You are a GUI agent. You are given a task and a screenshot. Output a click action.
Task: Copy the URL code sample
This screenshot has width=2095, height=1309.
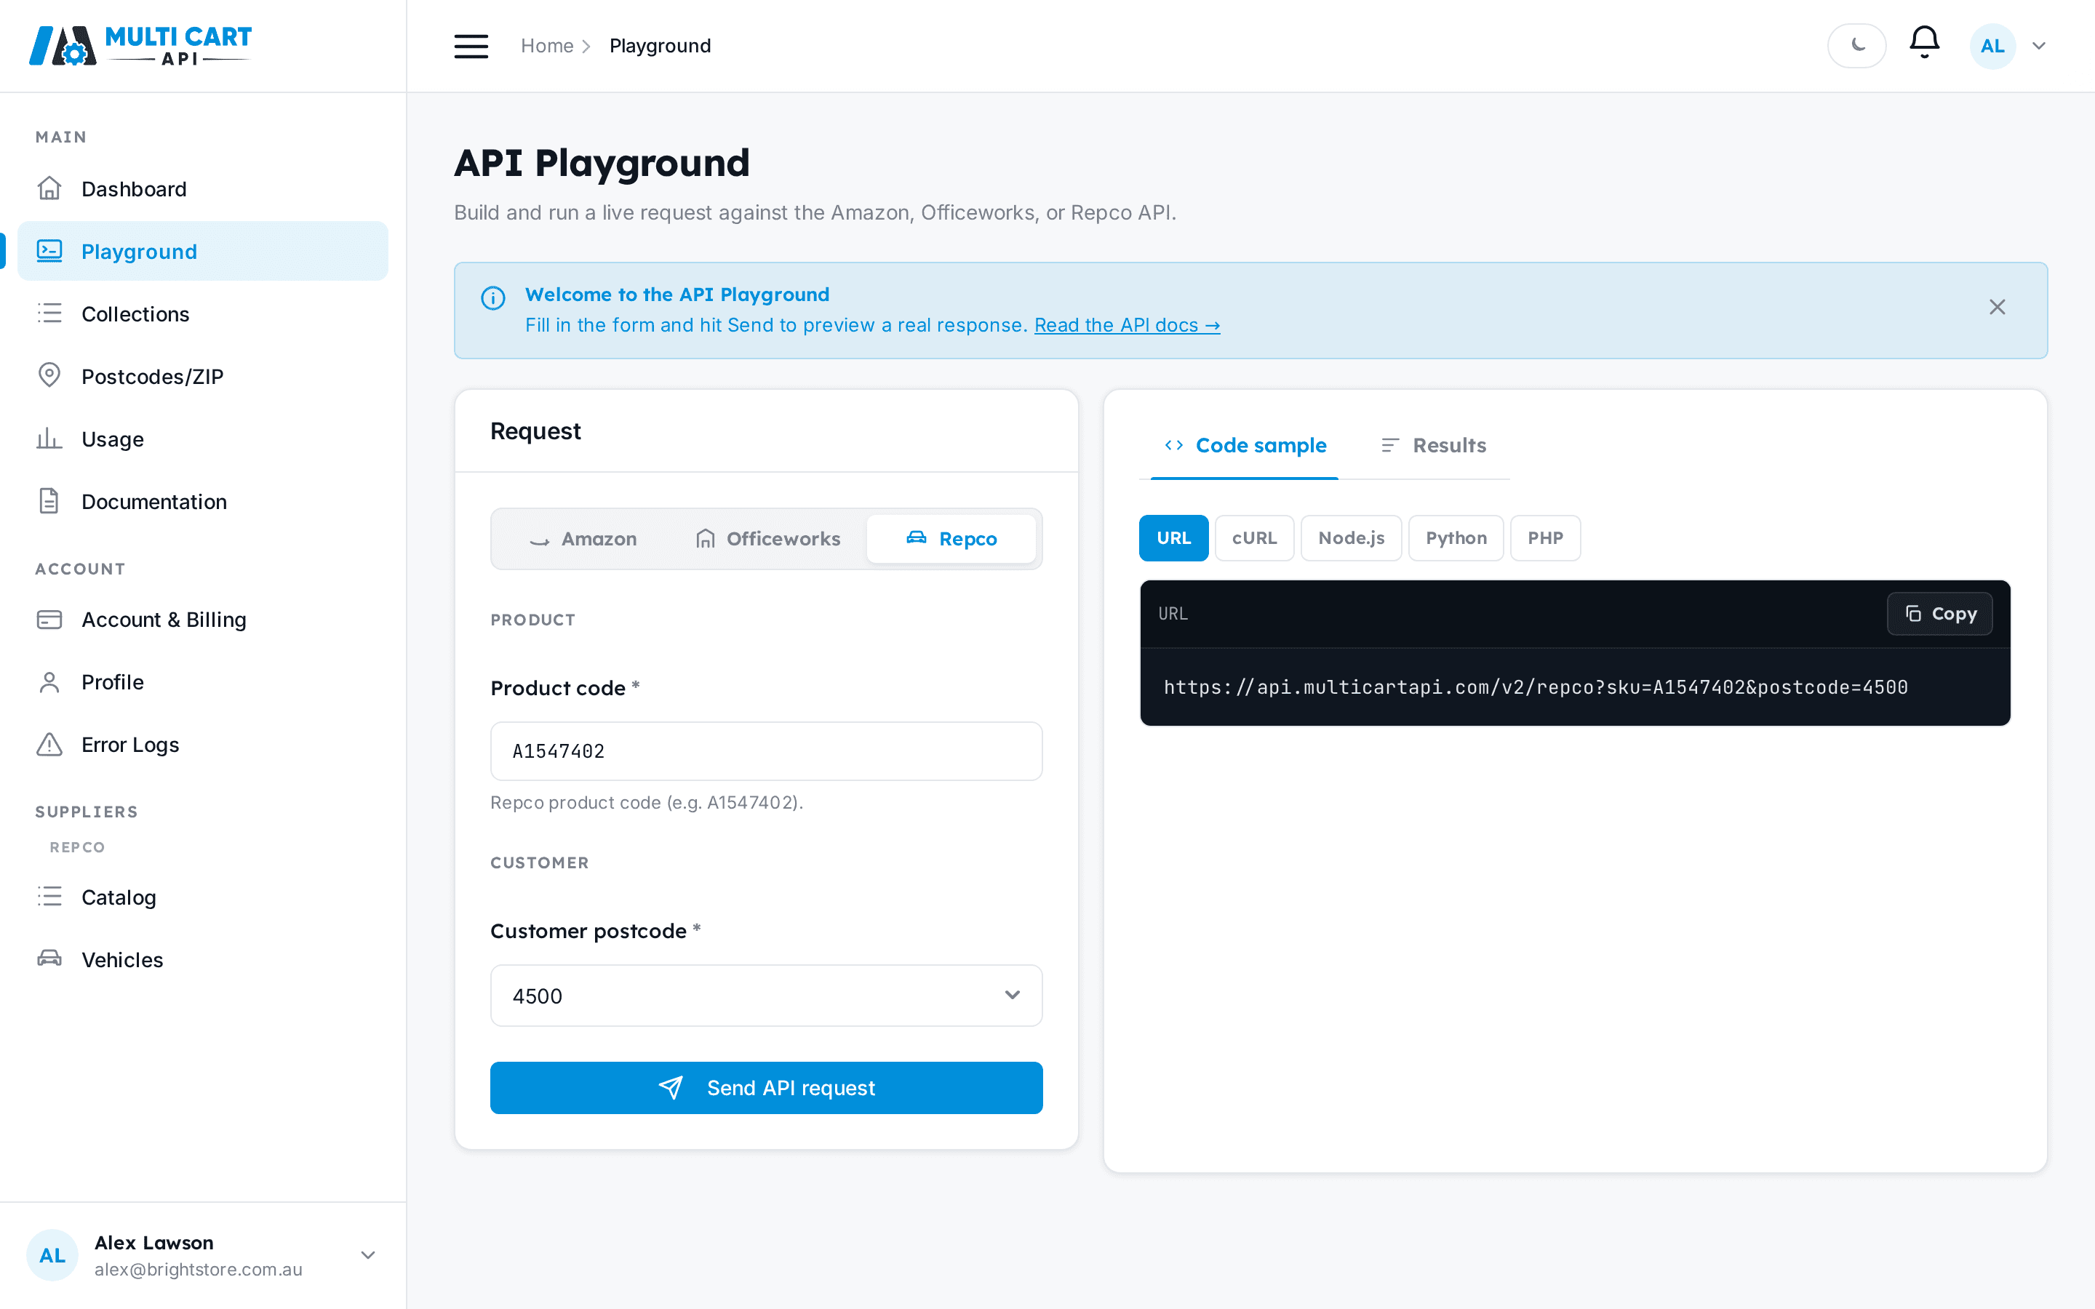[1940, 614]
